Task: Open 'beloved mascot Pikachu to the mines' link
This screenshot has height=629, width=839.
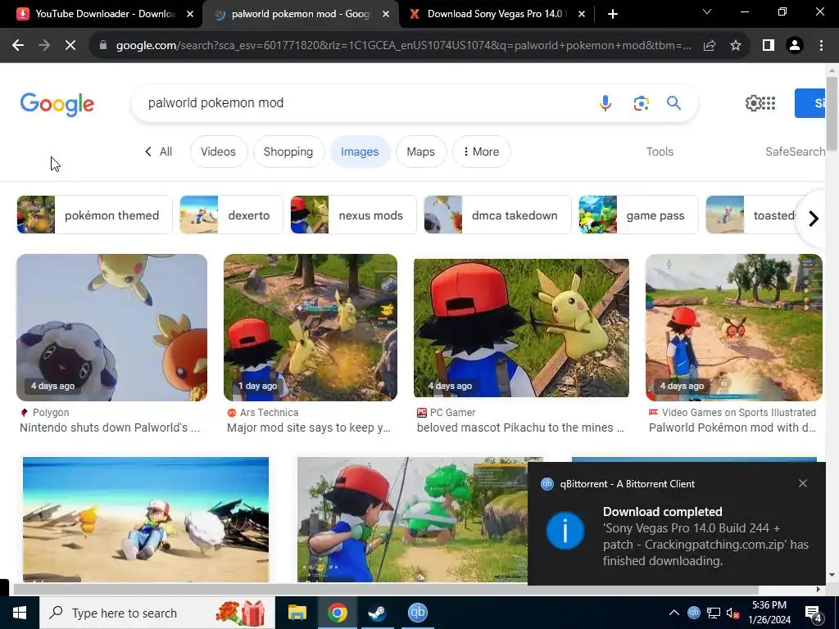Action: click(520, 428)
